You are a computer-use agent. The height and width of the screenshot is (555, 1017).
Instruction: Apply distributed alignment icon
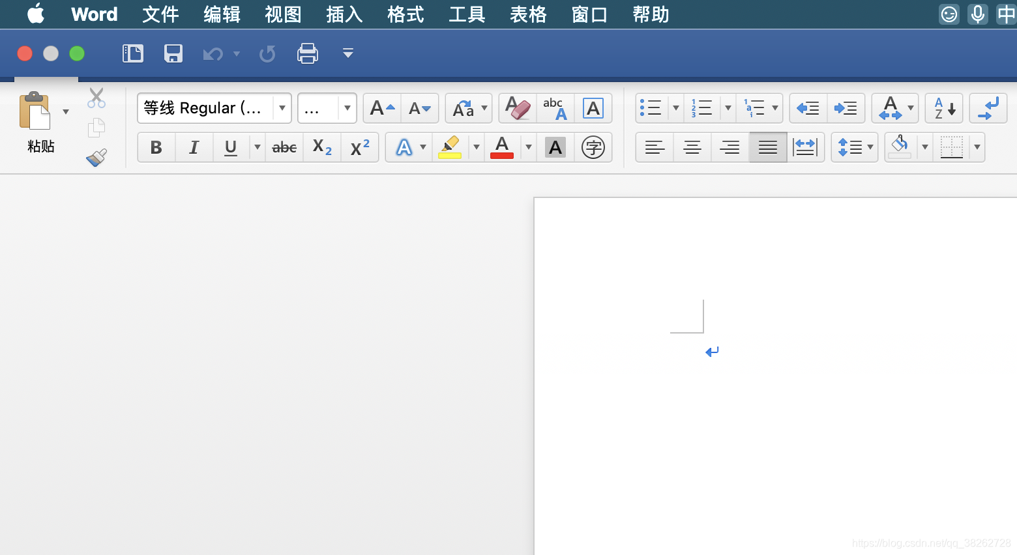806,147
